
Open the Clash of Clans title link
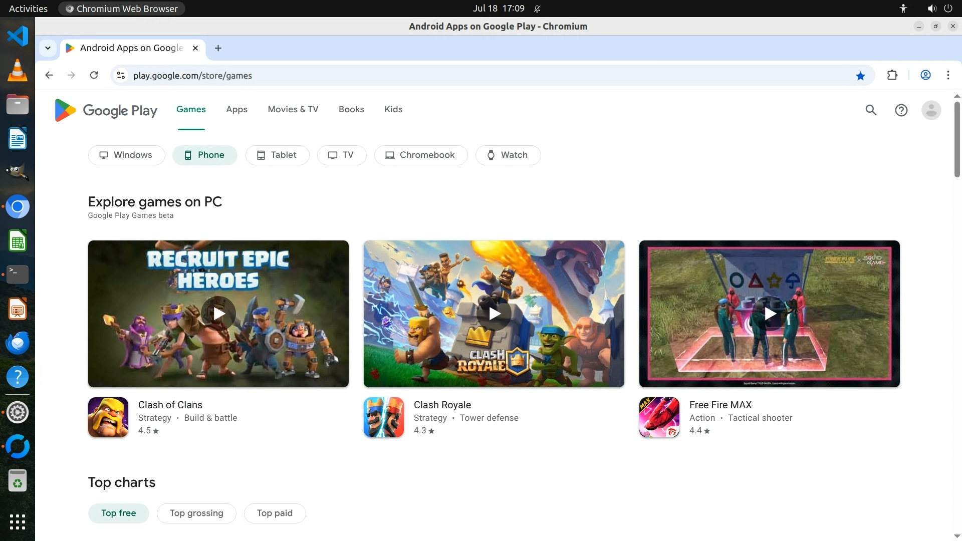[170, 405]
